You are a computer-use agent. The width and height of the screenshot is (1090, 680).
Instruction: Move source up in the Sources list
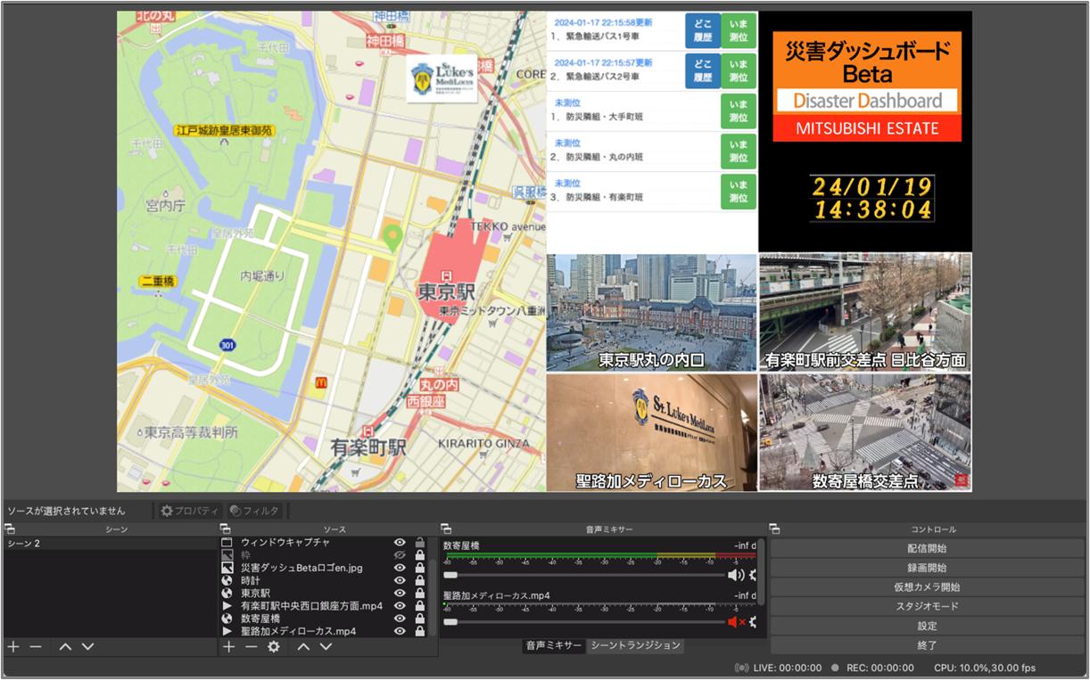tap(303, 646)
